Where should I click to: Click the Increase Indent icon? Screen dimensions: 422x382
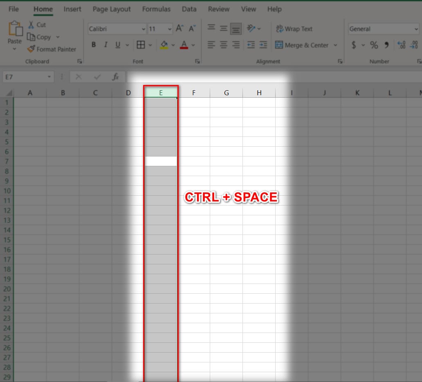[263, 45]
